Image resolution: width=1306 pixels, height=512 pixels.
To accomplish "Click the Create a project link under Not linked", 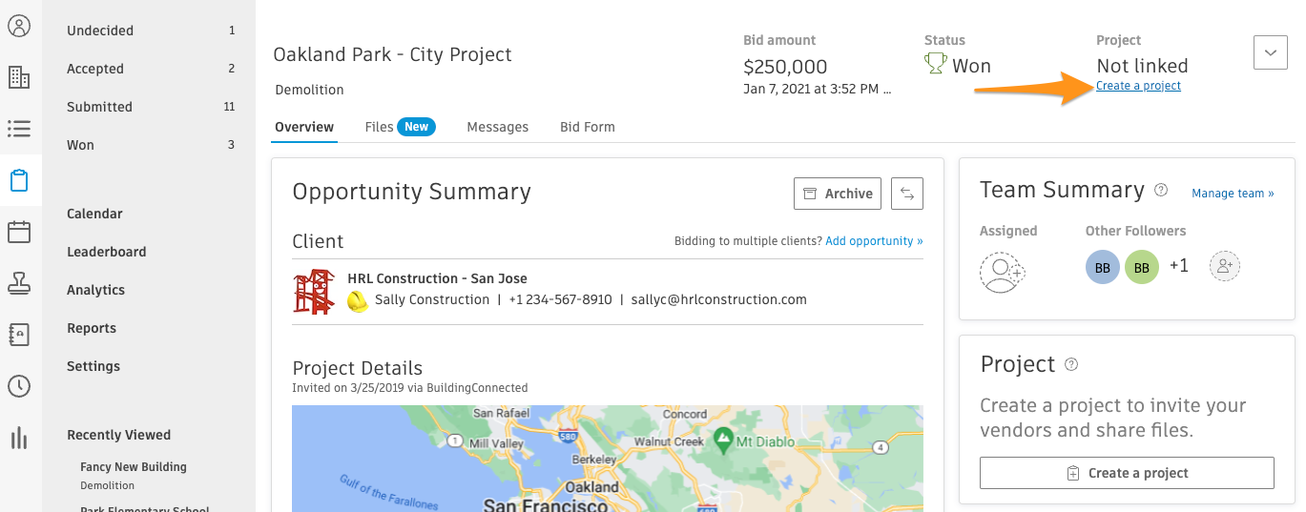I will pyautogui.click(x=1138, y=86).
